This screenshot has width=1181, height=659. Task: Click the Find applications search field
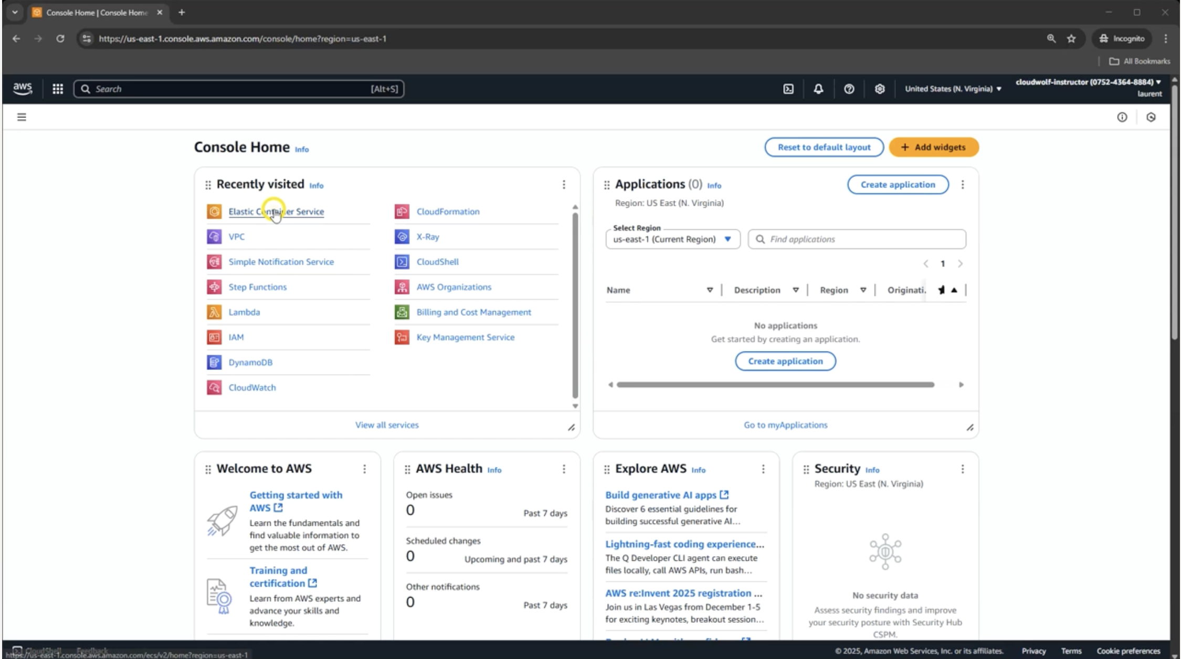click(x=861, y=239)
